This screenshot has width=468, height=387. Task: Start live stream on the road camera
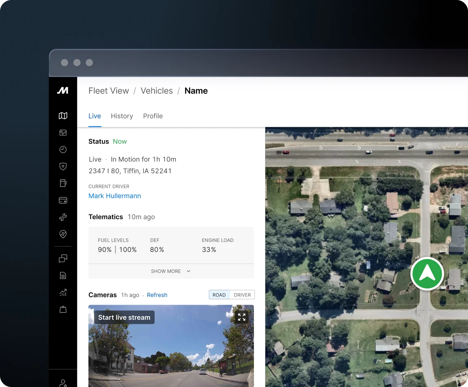[124, 317]
